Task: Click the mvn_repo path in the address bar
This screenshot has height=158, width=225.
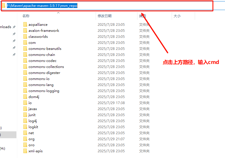Action: click(x=69, y=6)
